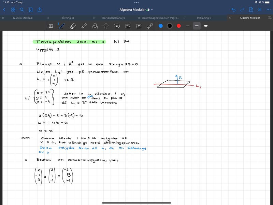
Task: Open the Elements sticker tool
Action: 117,26
